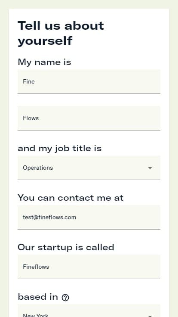Click the location dropdown's arrow indicator
Viewport: 178px width, 317px height.
150,316
